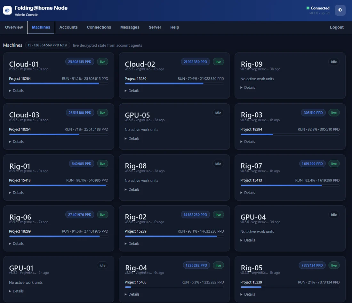
Task: Click the Cloud-01 progress bar at 91.2%
Action: click(x=59, y=84)
